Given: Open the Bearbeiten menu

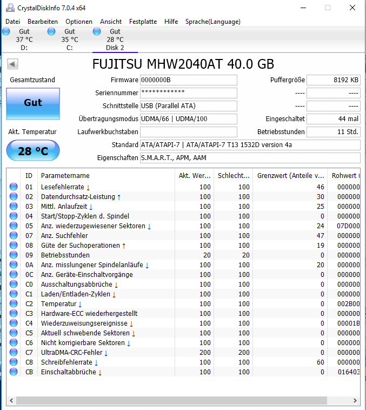Looking at the screenshot, I should [43, 22].
